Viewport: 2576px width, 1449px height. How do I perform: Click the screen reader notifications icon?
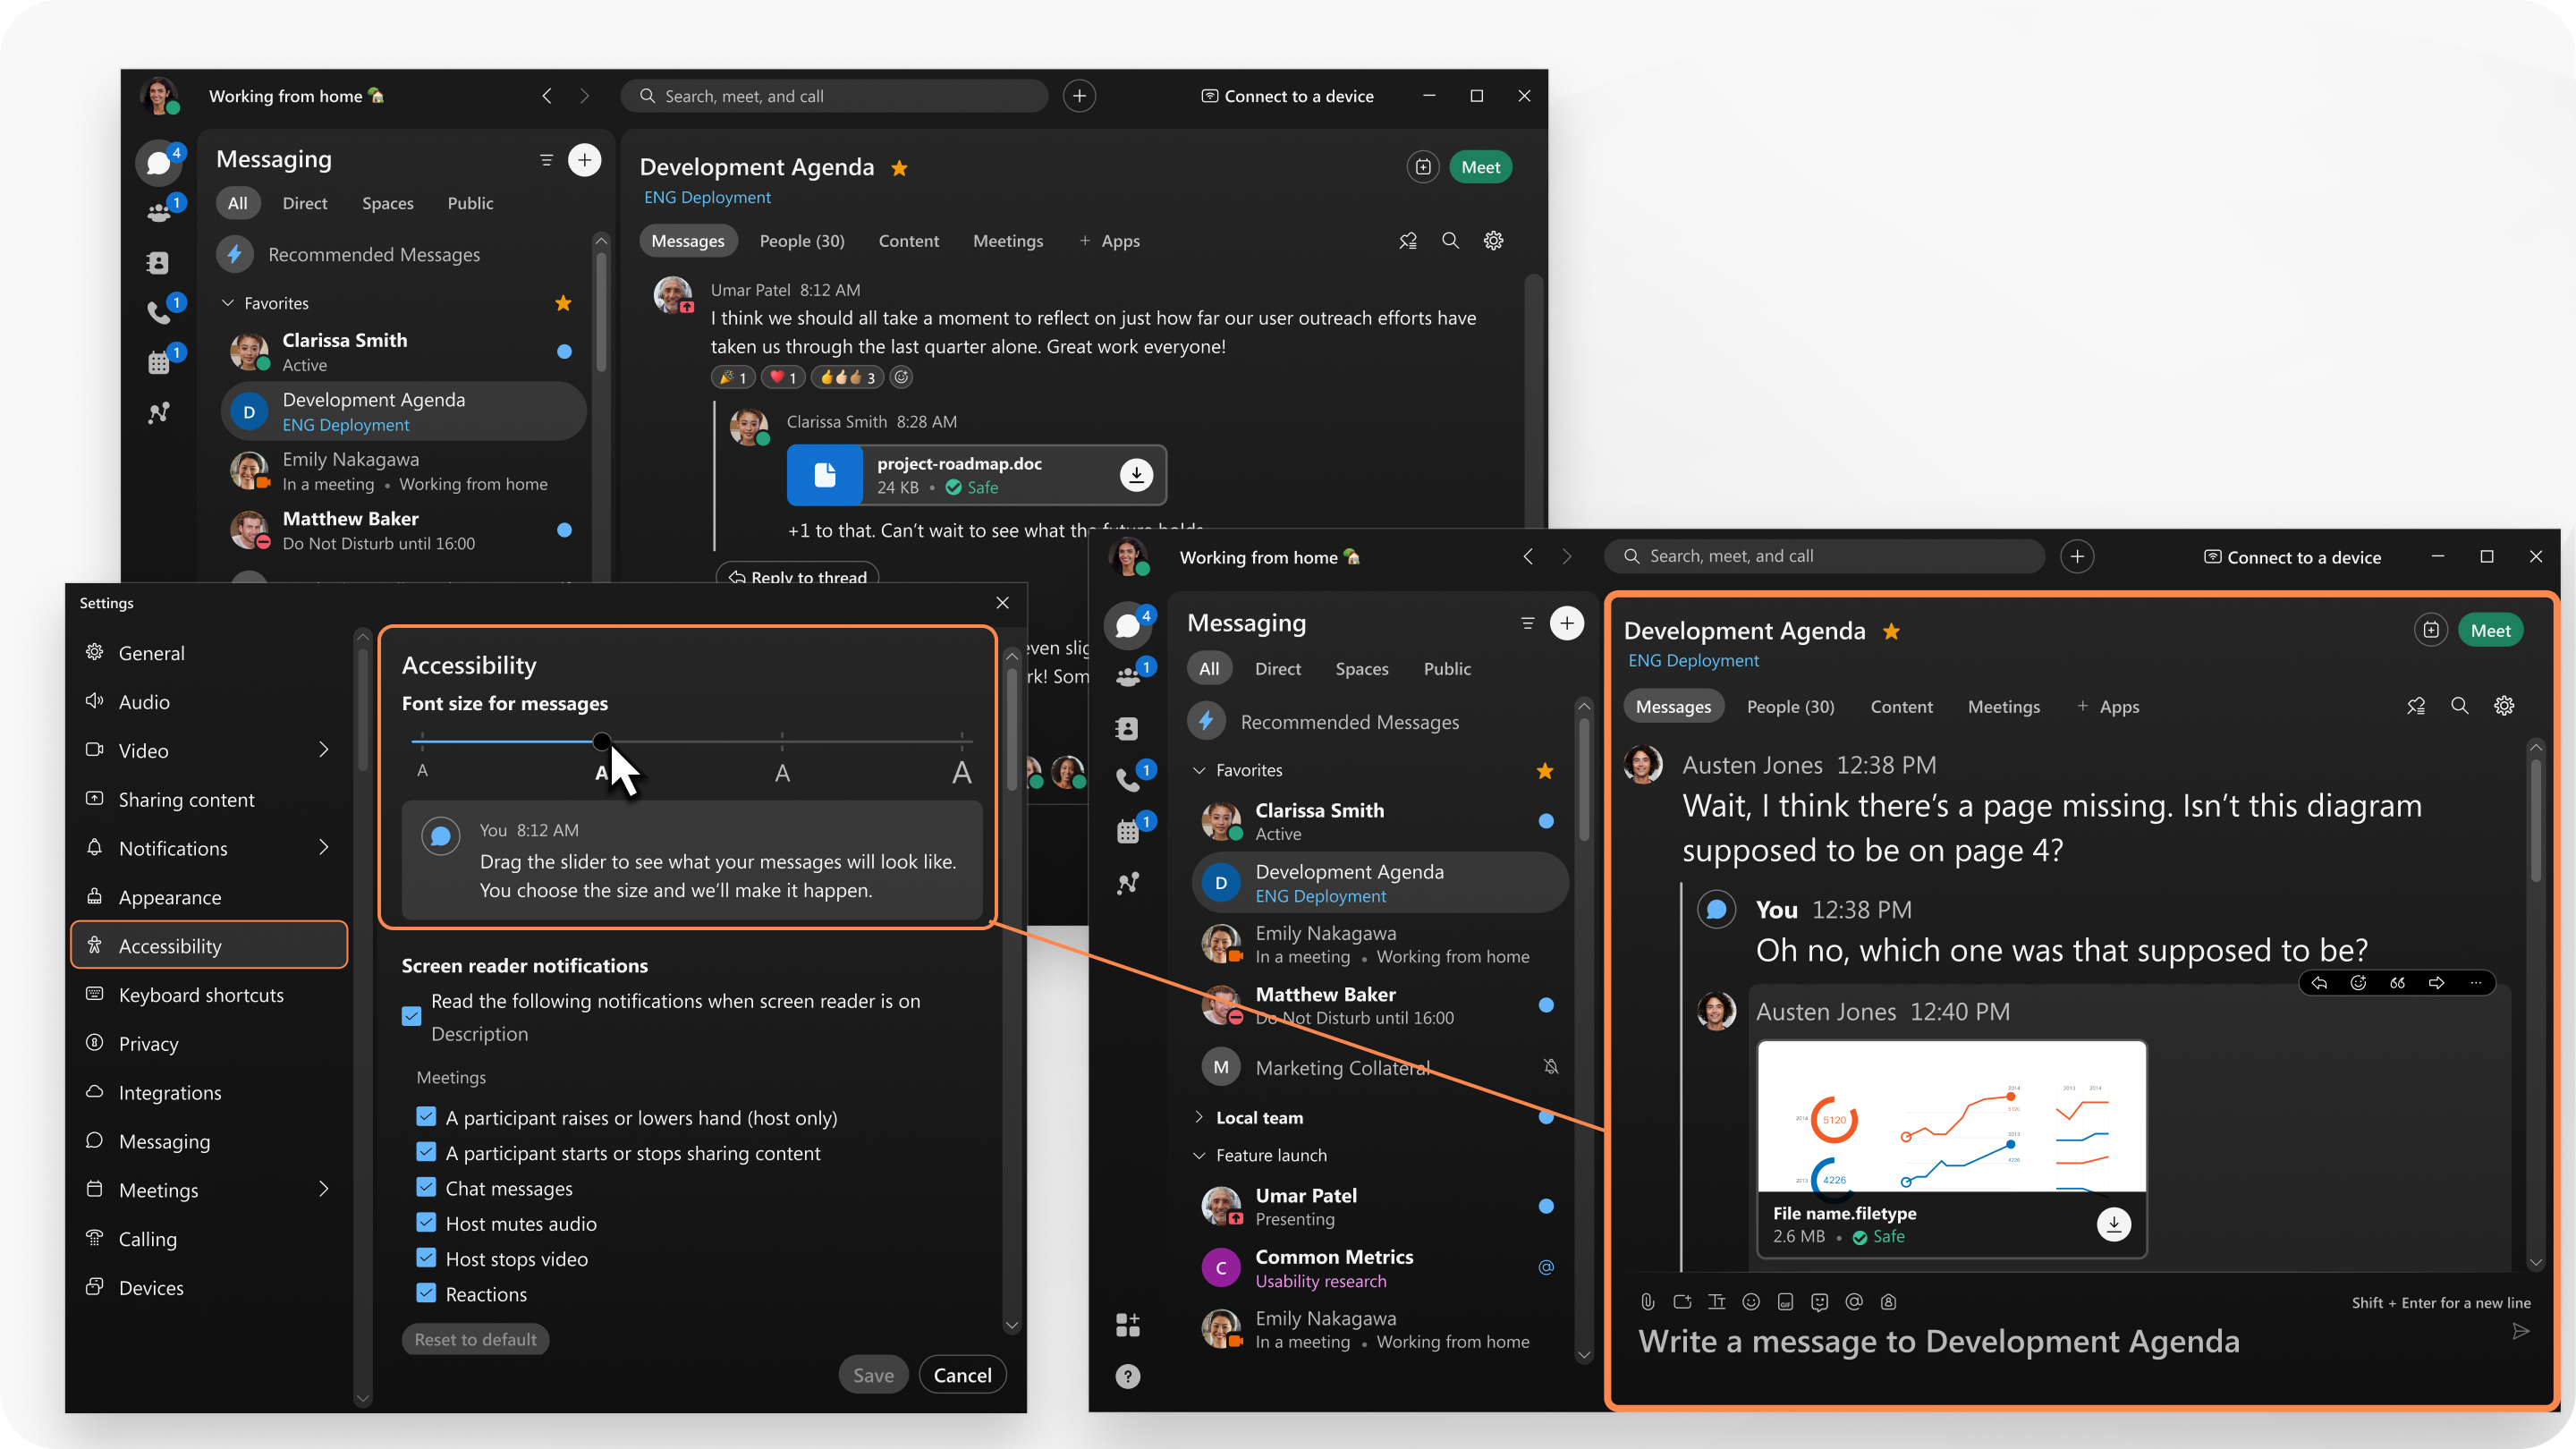[412, 1015]
